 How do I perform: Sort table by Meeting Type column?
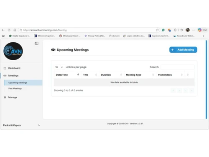140,75
